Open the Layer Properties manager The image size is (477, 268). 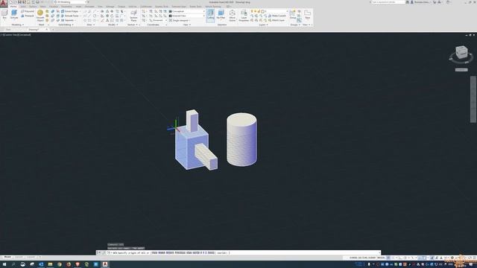pyautogui.click(x=244, y=15)
